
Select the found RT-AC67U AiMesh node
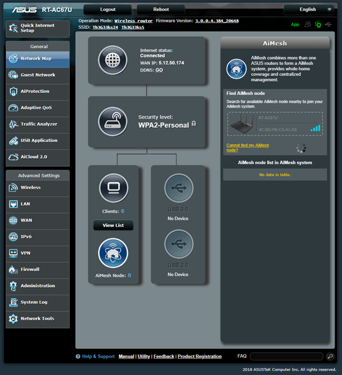pyautogui.click(x=275, y=124)
